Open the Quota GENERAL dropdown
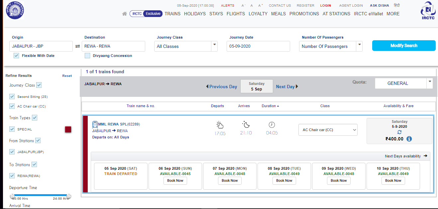 coord(404,83)
